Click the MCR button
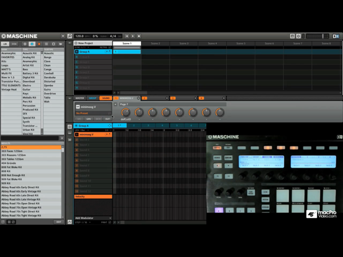 [98, 119]
